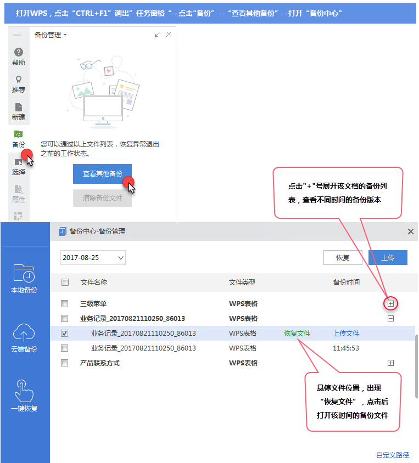Viewport: 419px width, 463px height.
Task: Select the 备份 backup sidebar icon
Action: point(18,139)
